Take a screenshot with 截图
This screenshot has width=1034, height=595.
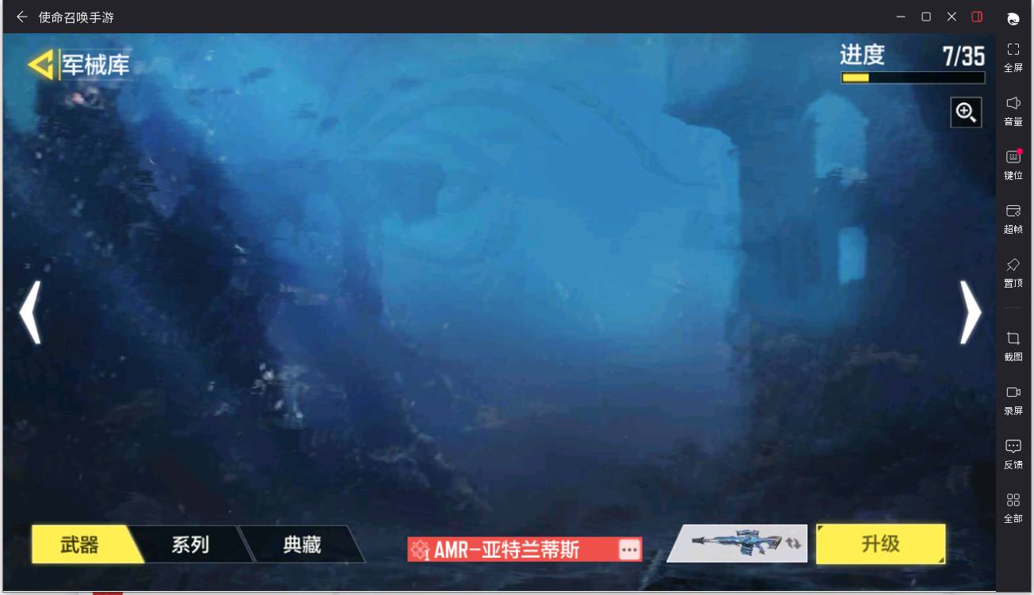(1013, 346)
